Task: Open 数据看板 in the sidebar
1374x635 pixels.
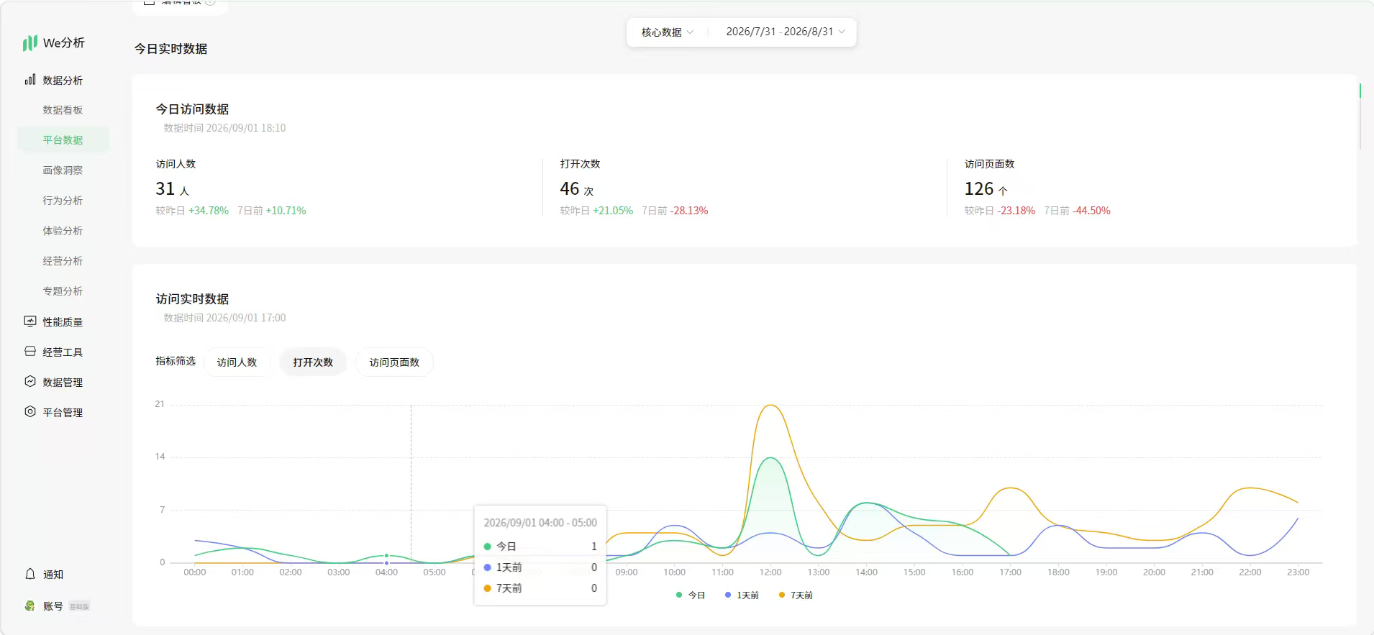Action: 63,110
